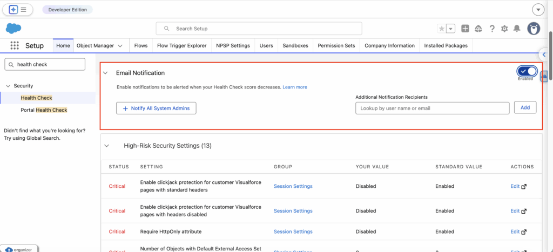The height and width of the screenshot is (252, 553).
Task: Click the Developer Edition badge
Action: click(68, 10)
